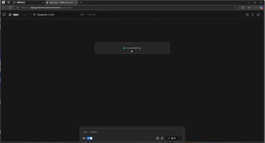Submit the message with 提交 button

(171, 138)
